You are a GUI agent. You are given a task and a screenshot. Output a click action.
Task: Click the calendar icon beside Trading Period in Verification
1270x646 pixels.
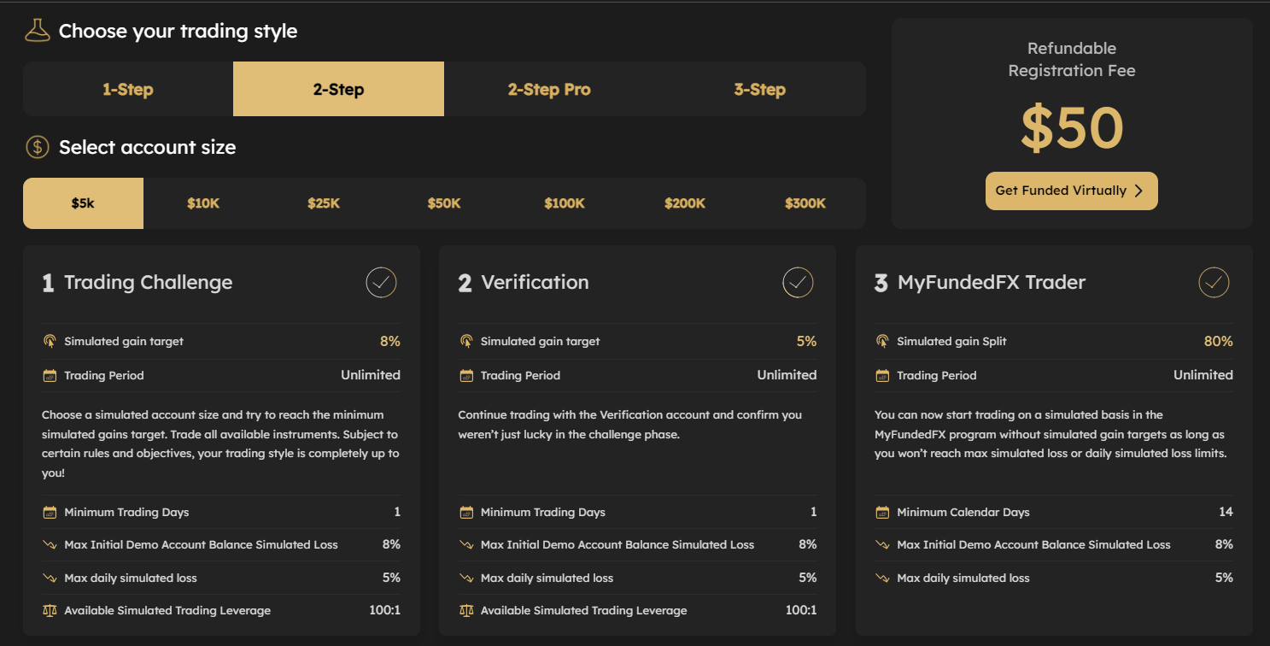coord(466,374)
